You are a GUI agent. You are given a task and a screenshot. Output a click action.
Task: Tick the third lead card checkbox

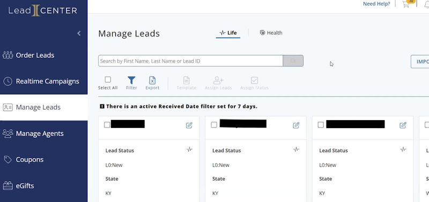321,125
